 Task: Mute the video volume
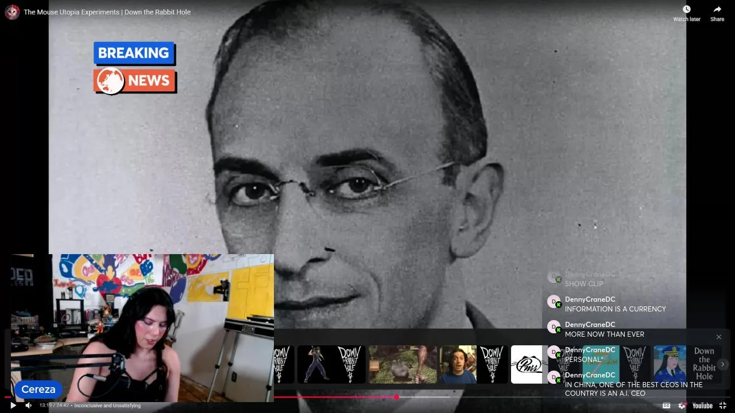click(x=29, y=406)
